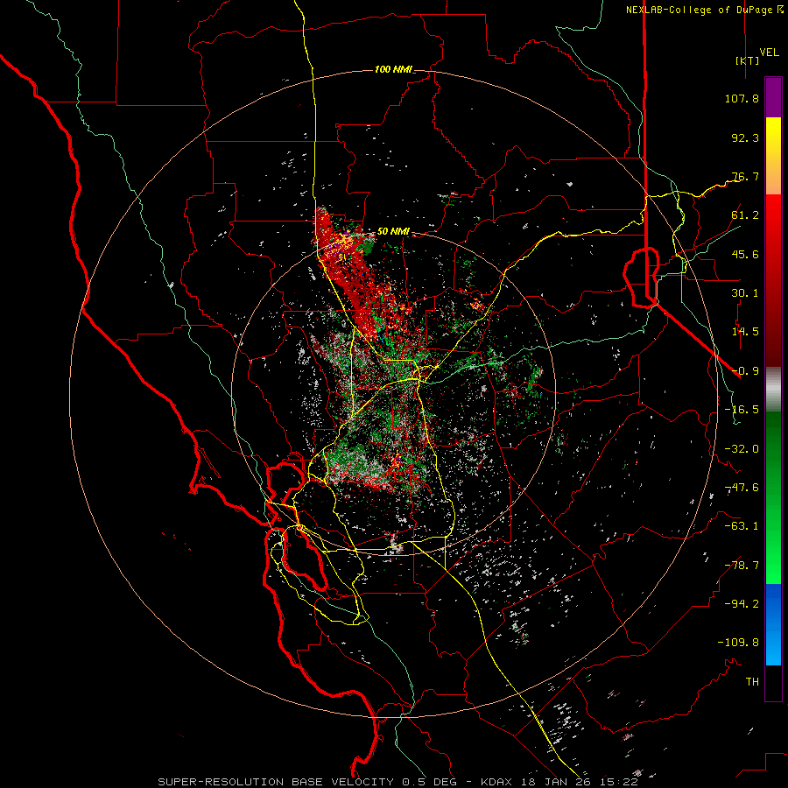This screenshot has height=788, width=788.
Task: Click the Super-Resolution Base Velocity caption
Action: pos(398,782)
